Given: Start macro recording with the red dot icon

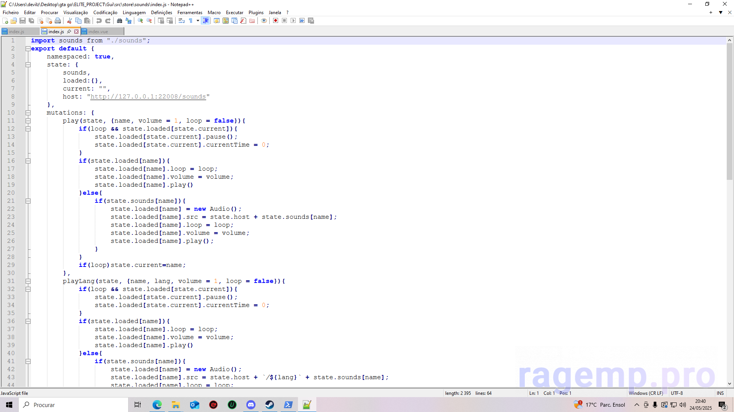Looking at the screenshot, I should pyautogui.click(x=275, y=21).
